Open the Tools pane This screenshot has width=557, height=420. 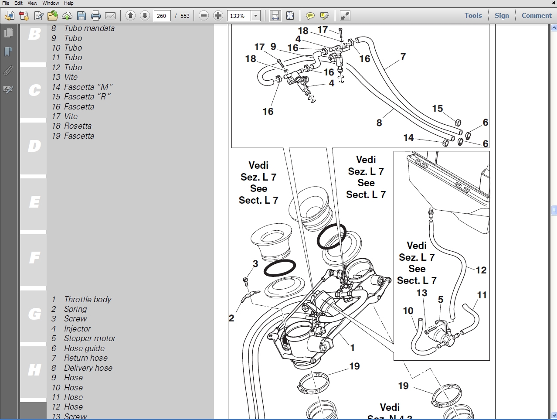point(473,16)
